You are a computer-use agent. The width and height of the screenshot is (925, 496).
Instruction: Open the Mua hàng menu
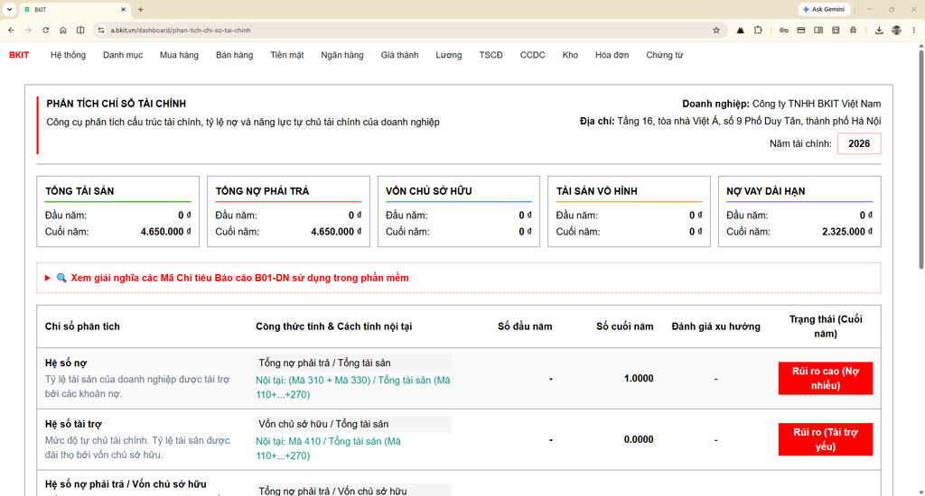(179, 55)
